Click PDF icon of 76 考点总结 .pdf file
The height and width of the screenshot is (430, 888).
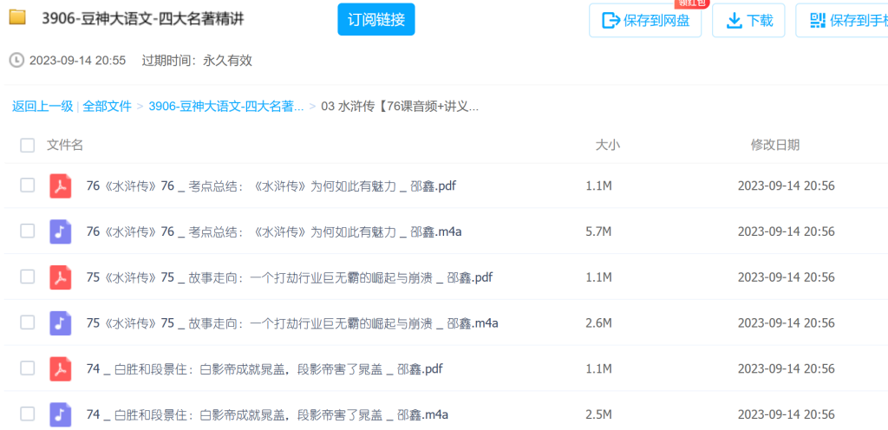61,186
